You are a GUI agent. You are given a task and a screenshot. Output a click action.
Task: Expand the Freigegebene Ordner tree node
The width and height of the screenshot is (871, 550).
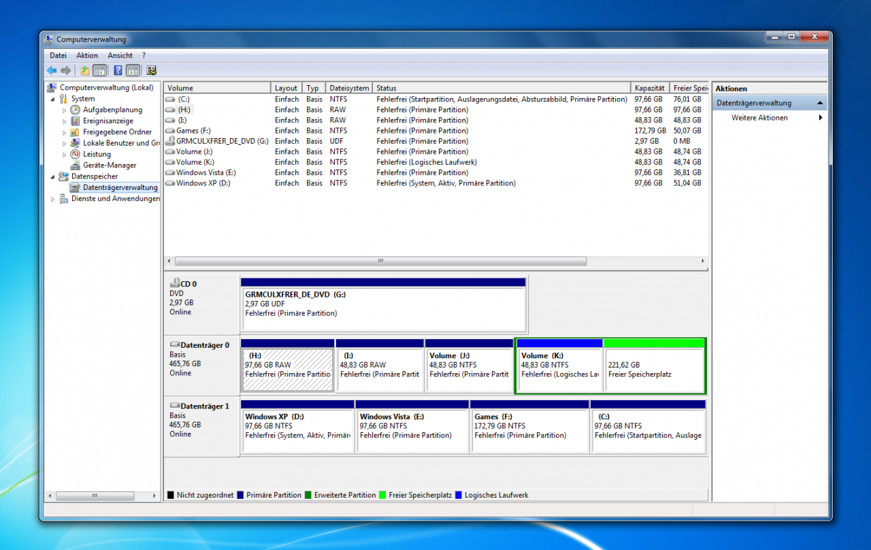pos(65,132)
